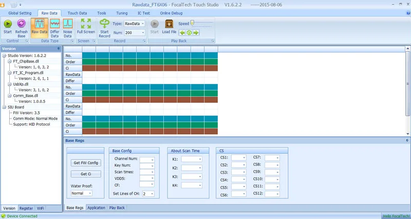Open the Control group launcher
This screenshot has width=411, height=219.
tap(27, 41)
